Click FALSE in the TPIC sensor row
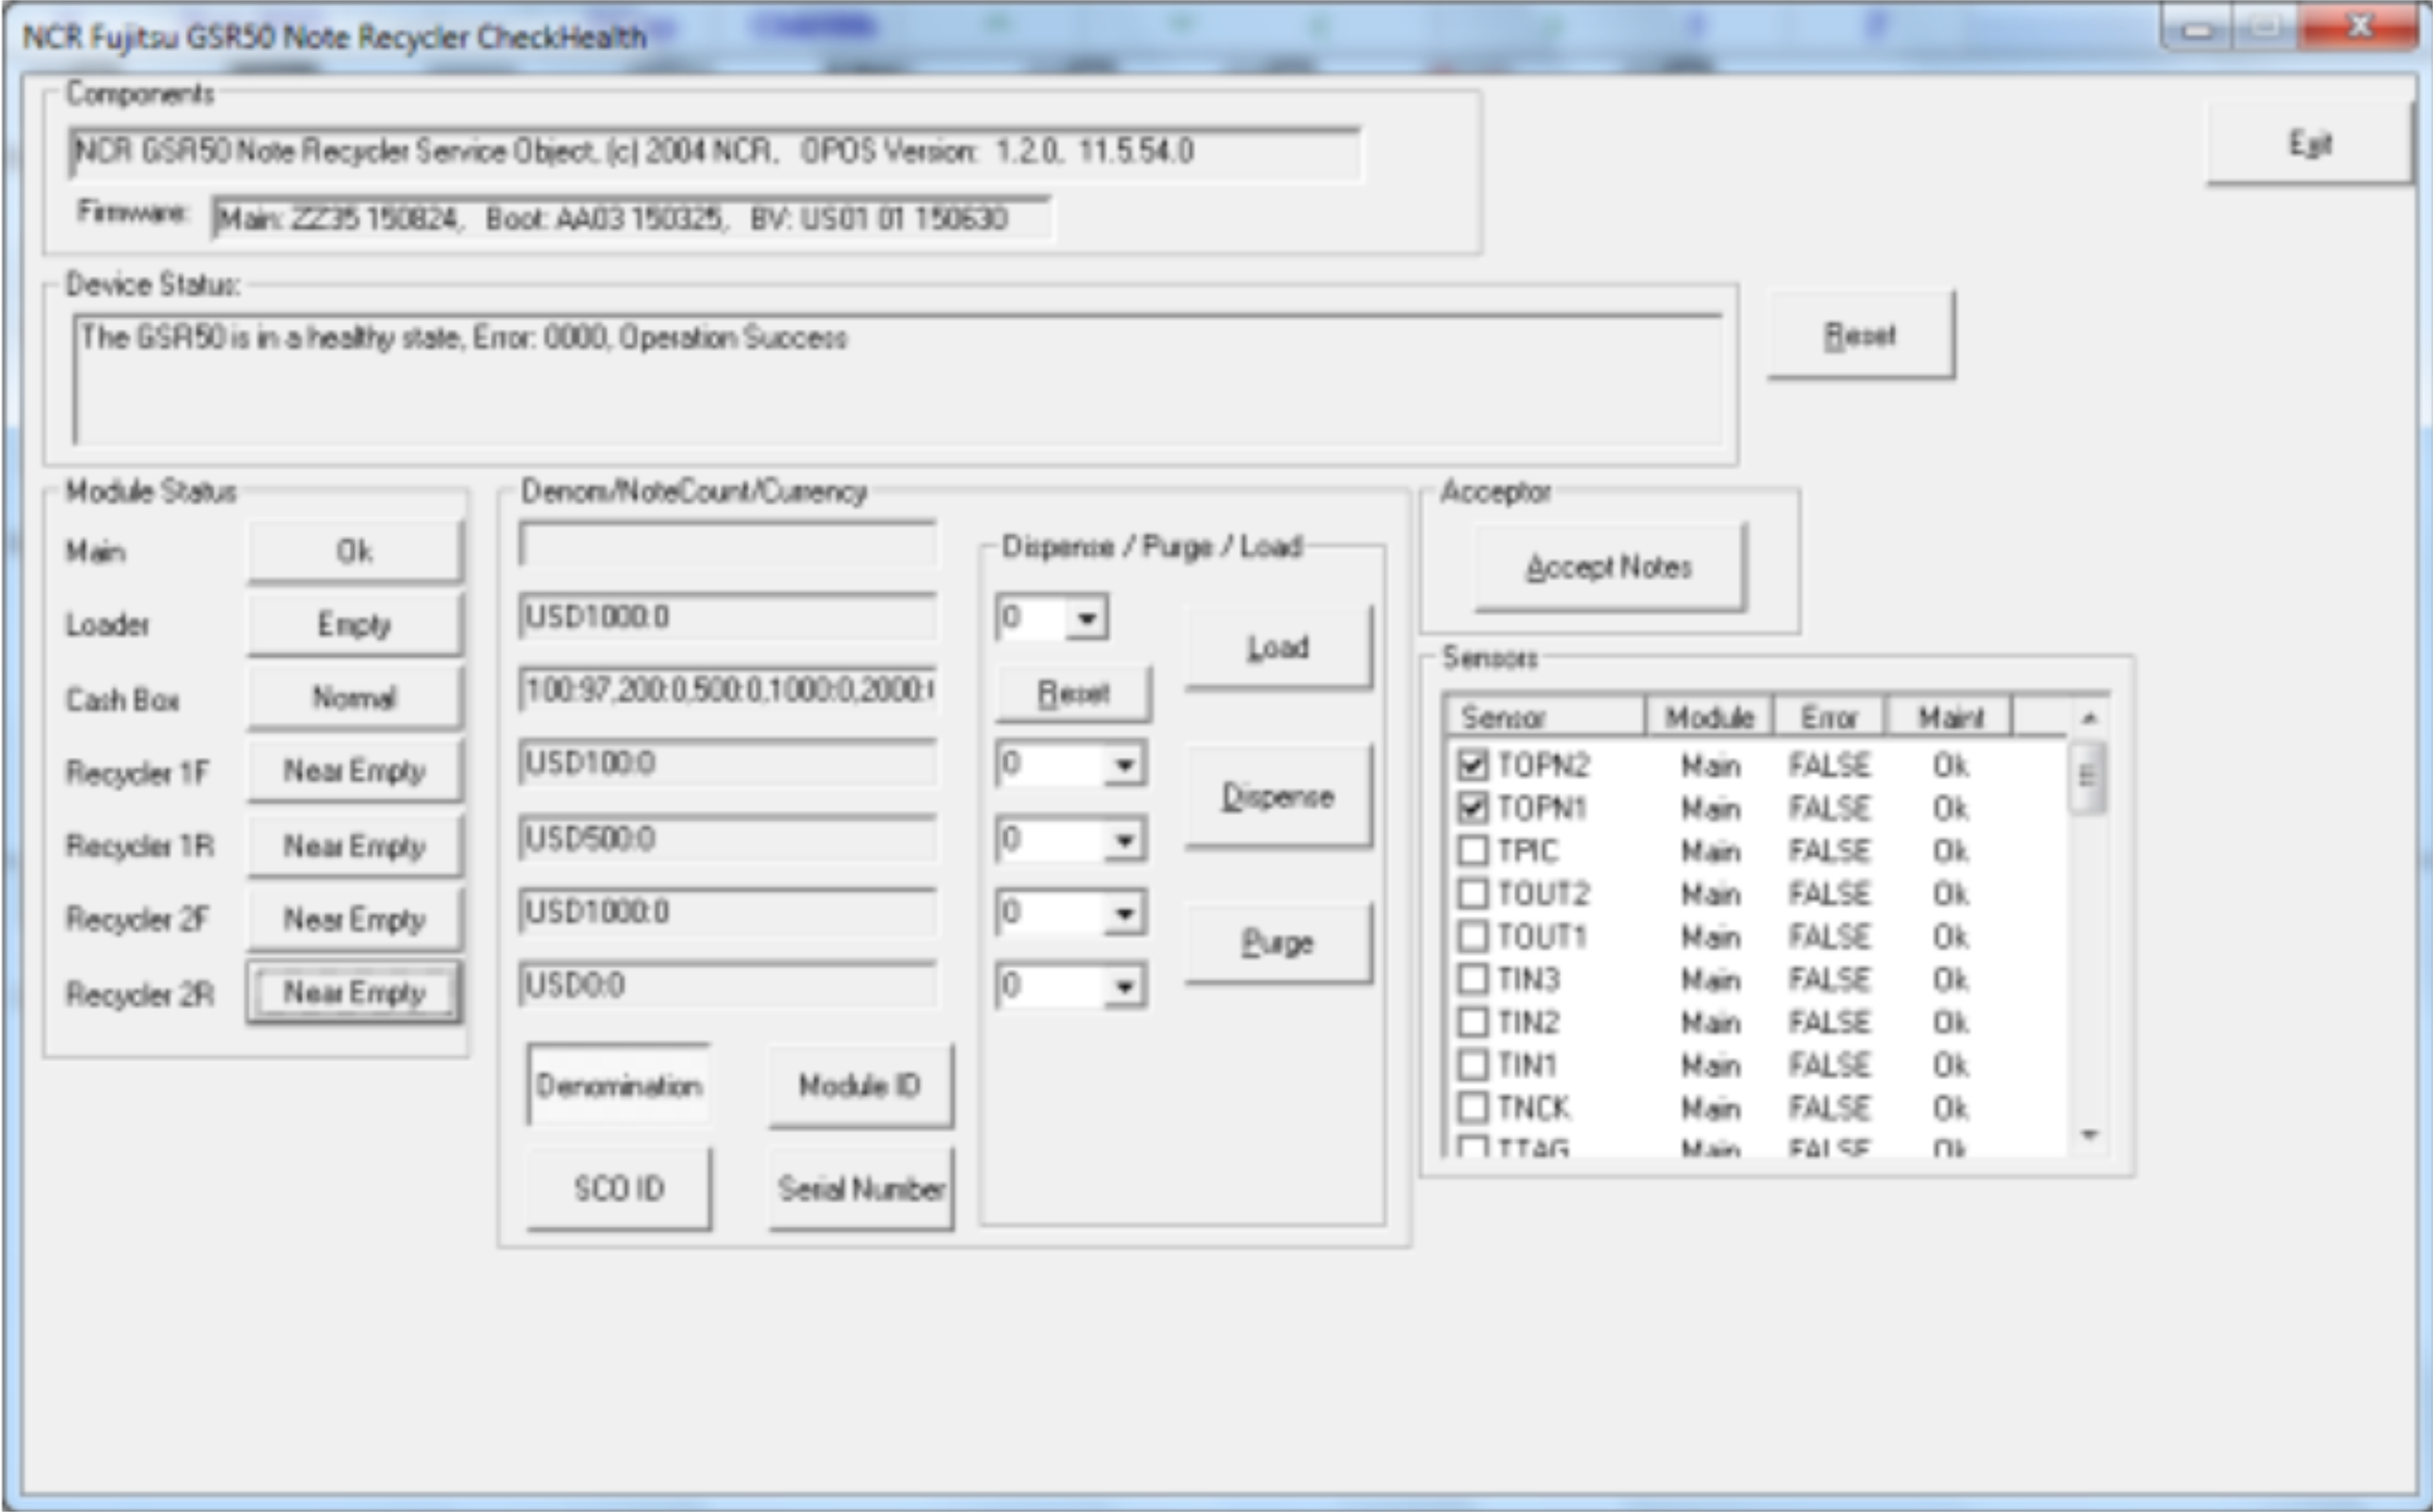2433x1512 pixels. (x=1830, y=850)
